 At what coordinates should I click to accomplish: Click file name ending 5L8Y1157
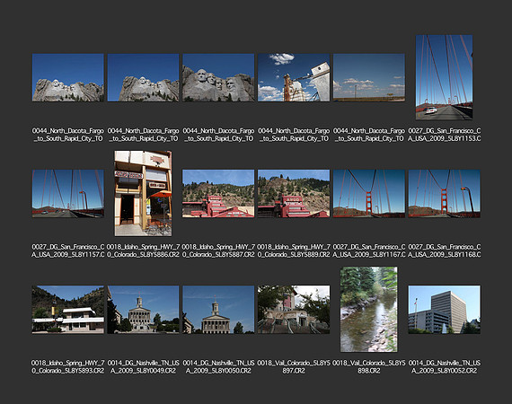68,250
